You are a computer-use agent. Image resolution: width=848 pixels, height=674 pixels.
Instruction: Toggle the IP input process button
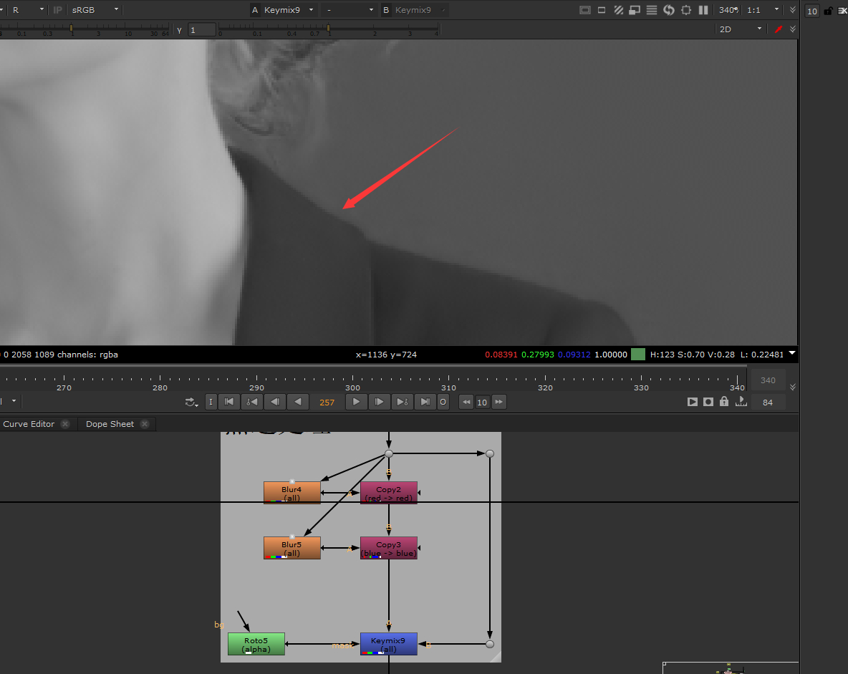tap(57, 10)
